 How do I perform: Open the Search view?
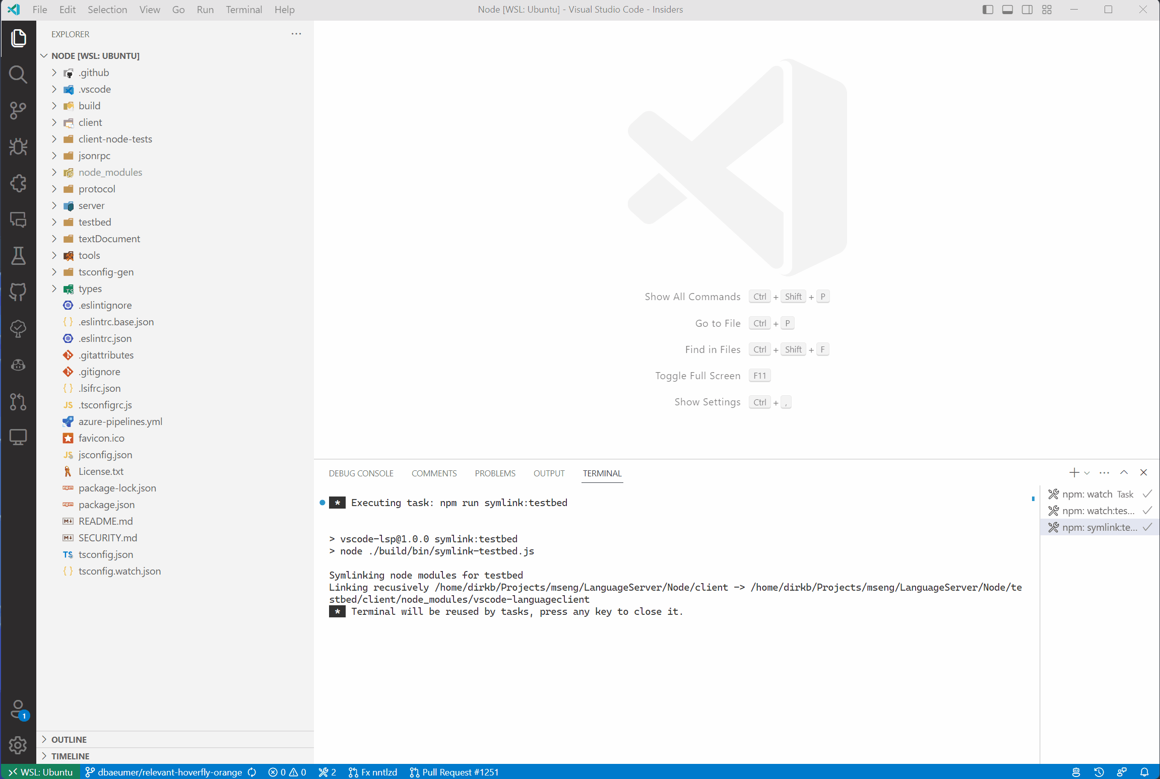pyautogui.click(x=18, y=75)
